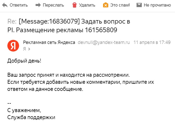Click the red trash bin icon
The height and width of the screenshot is (122, 175).
point(75,5)
